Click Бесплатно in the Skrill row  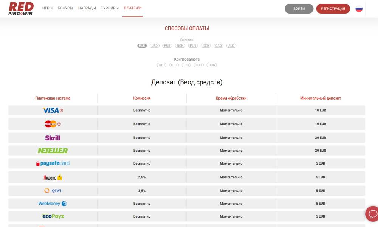[142, 138]
